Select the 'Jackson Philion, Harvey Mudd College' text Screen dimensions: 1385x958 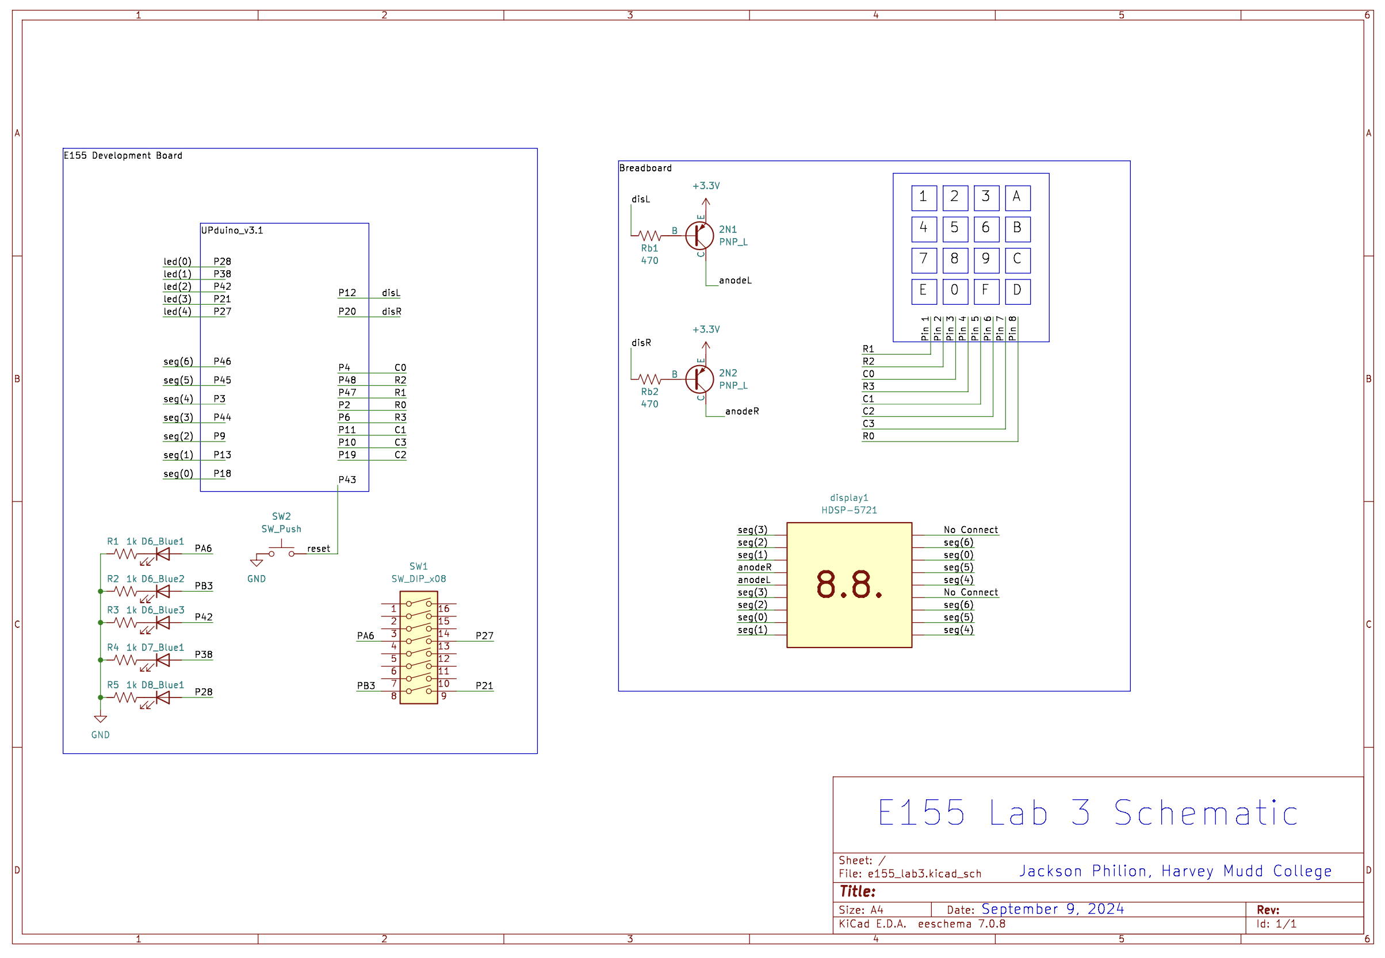tap(1175, 871)
